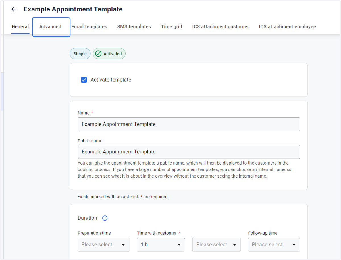Click the page title Example Appointment Template

click(x=73, y=9)
